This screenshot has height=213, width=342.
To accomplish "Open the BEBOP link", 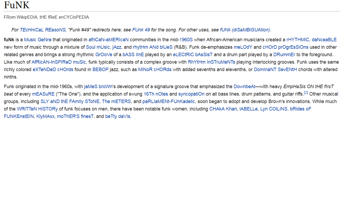I will point(100,69).
